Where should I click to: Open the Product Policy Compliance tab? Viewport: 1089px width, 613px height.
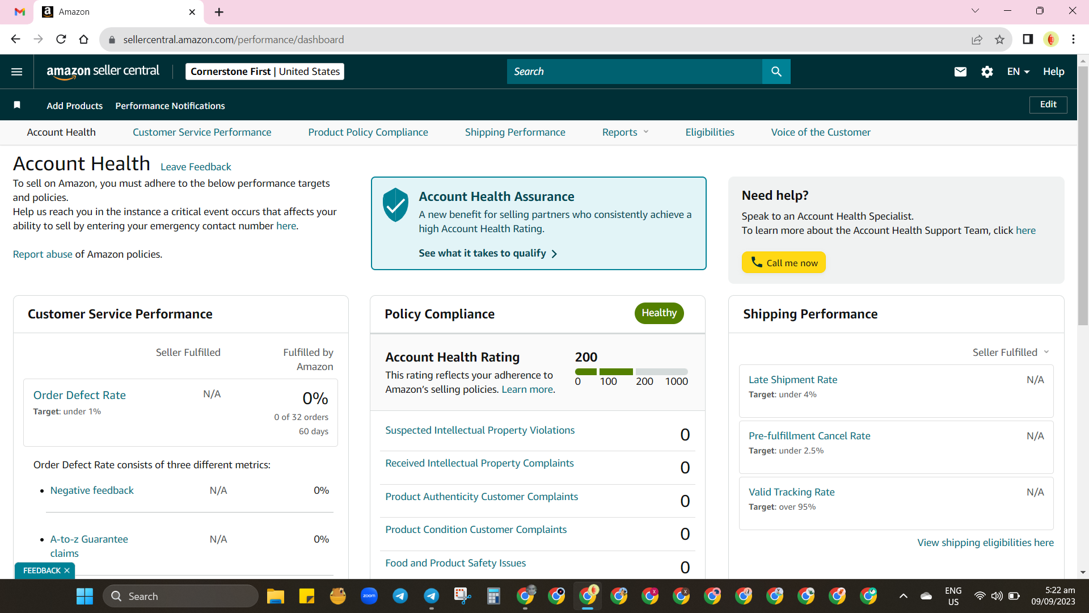click(x=368, y=132)
